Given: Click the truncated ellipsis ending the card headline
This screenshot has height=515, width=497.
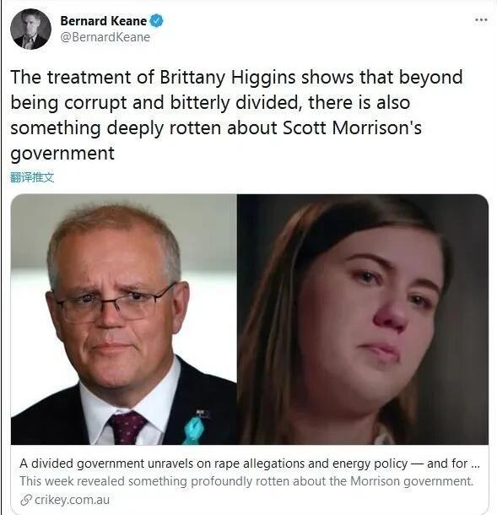Looking at the screenshot, I should [x=476, y=464].
